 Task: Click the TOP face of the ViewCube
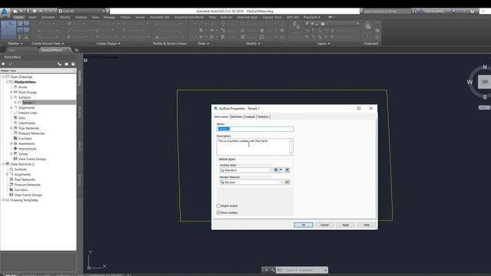point(485,82)
